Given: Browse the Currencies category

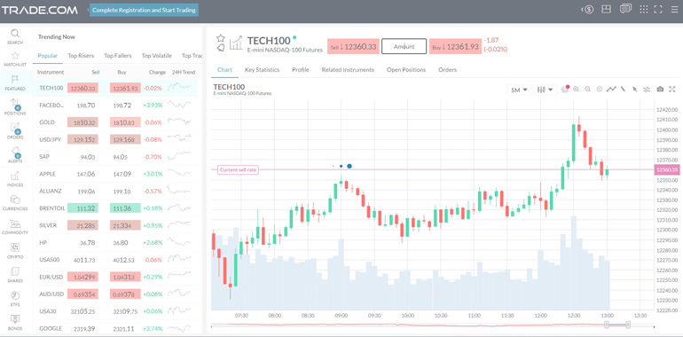Looking at the screenshot, I should (15, 203).
